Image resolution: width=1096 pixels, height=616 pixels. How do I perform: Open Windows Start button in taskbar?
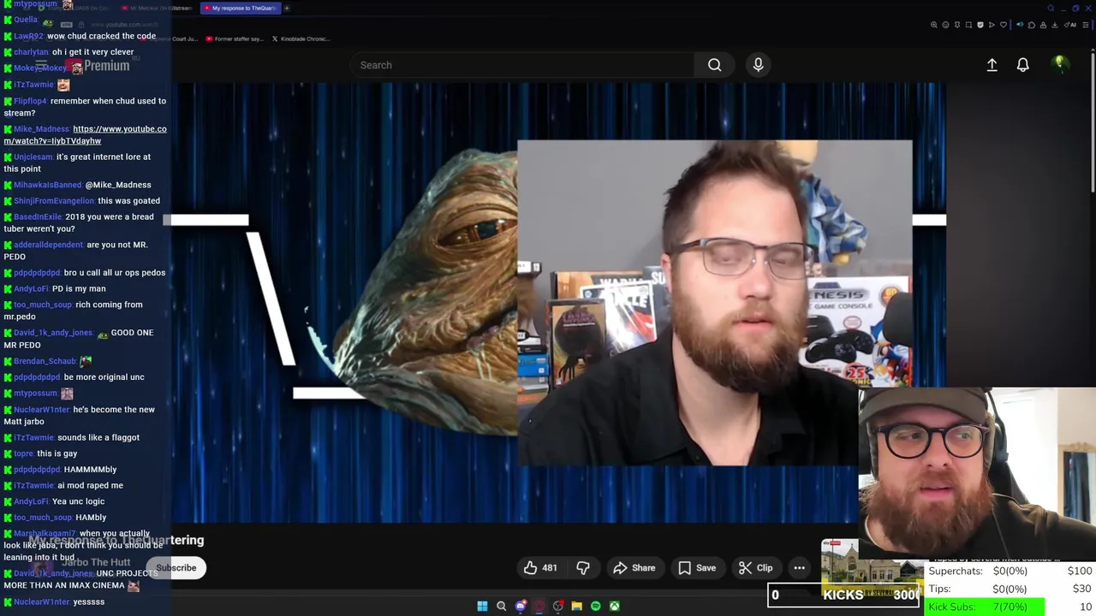pos(482,606)
